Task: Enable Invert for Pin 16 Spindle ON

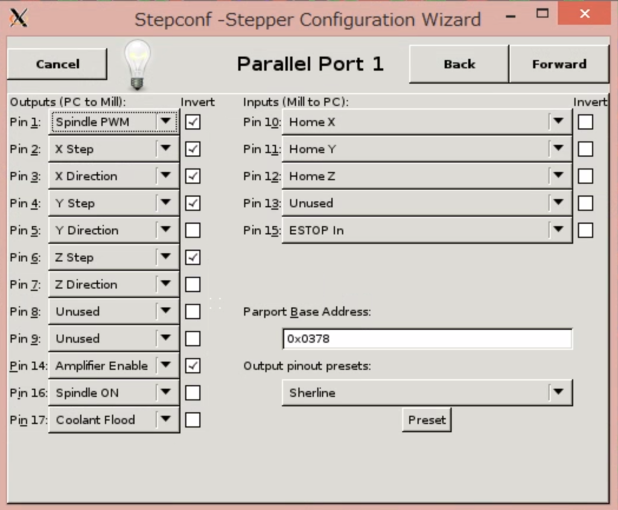Action: point(193,392)
